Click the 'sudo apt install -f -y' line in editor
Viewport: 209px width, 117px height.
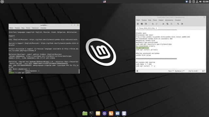pos(145,66)
